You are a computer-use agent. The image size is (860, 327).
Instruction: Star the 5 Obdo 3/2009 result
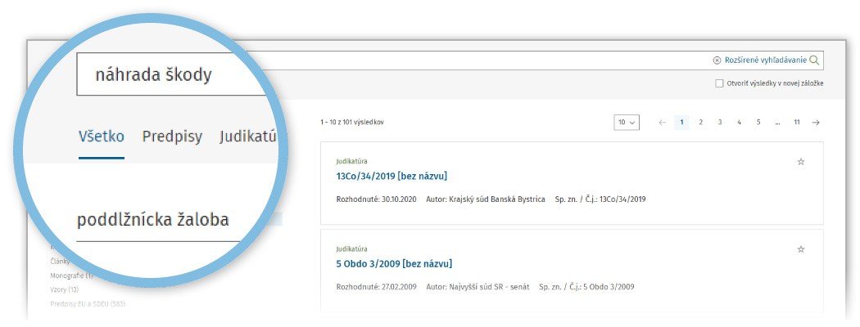(x=801, y=249)
